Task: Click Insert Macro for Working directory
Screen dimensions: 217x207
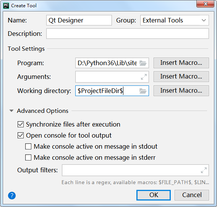Action: 181,91
